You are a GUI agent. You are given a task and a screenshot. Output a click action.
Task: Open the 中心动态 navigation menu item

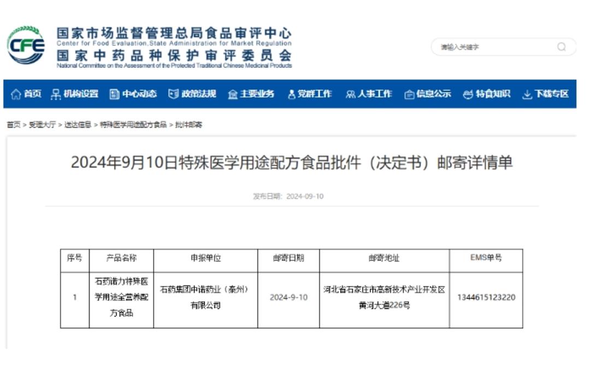click(x=139, y=93)
